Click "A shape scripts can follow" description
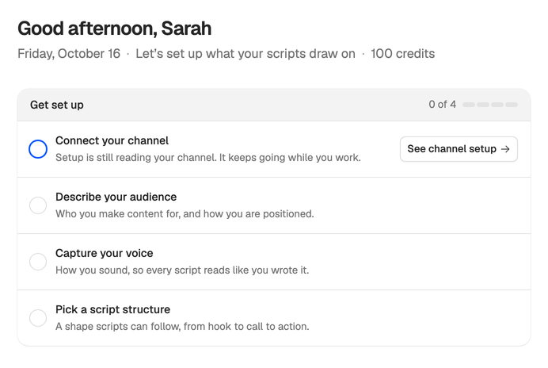The height and width of the screenshot is (368, 548). pos(182,327)
